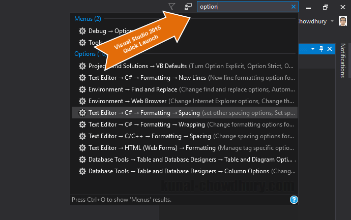This screenshot has width=351, height=220.
Task: Click gear icon beside Debug Options result
Action: pyautogui.click(x=82, y=31)
